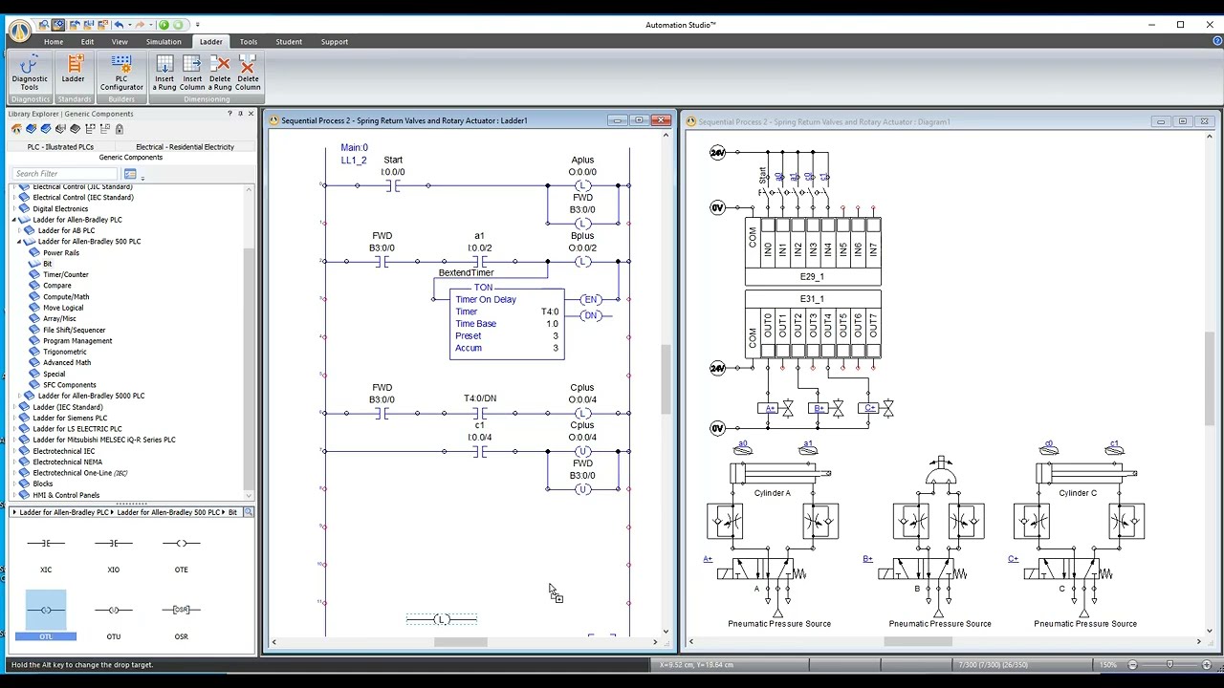Screen dimensions: 1224x688
Task: Open the Student ribbon tab
Action: pyautogui.click(x=289, y=42)
